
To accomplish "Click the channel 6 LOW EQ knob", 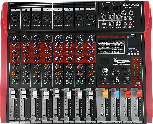I will (69, 59).
